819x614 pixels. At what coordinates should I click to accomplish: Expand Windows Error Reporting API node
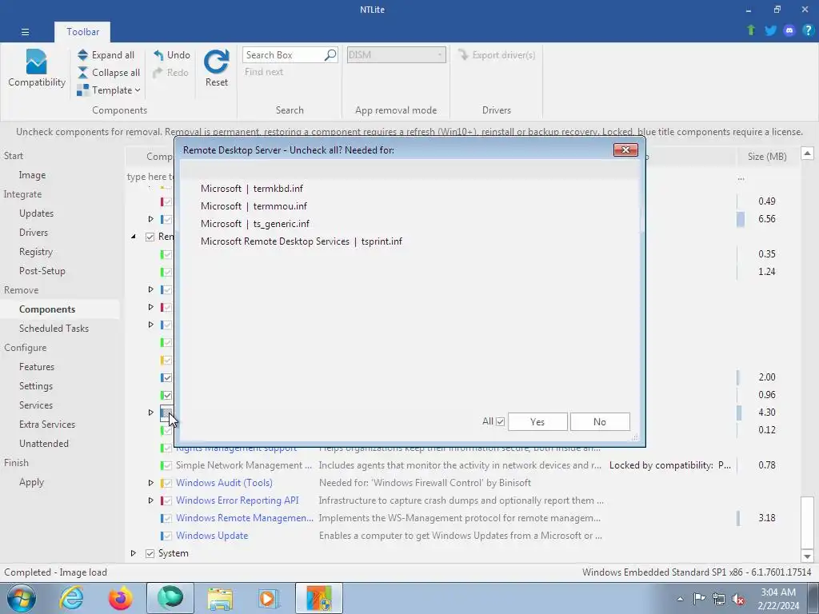[x=151, y=500]
